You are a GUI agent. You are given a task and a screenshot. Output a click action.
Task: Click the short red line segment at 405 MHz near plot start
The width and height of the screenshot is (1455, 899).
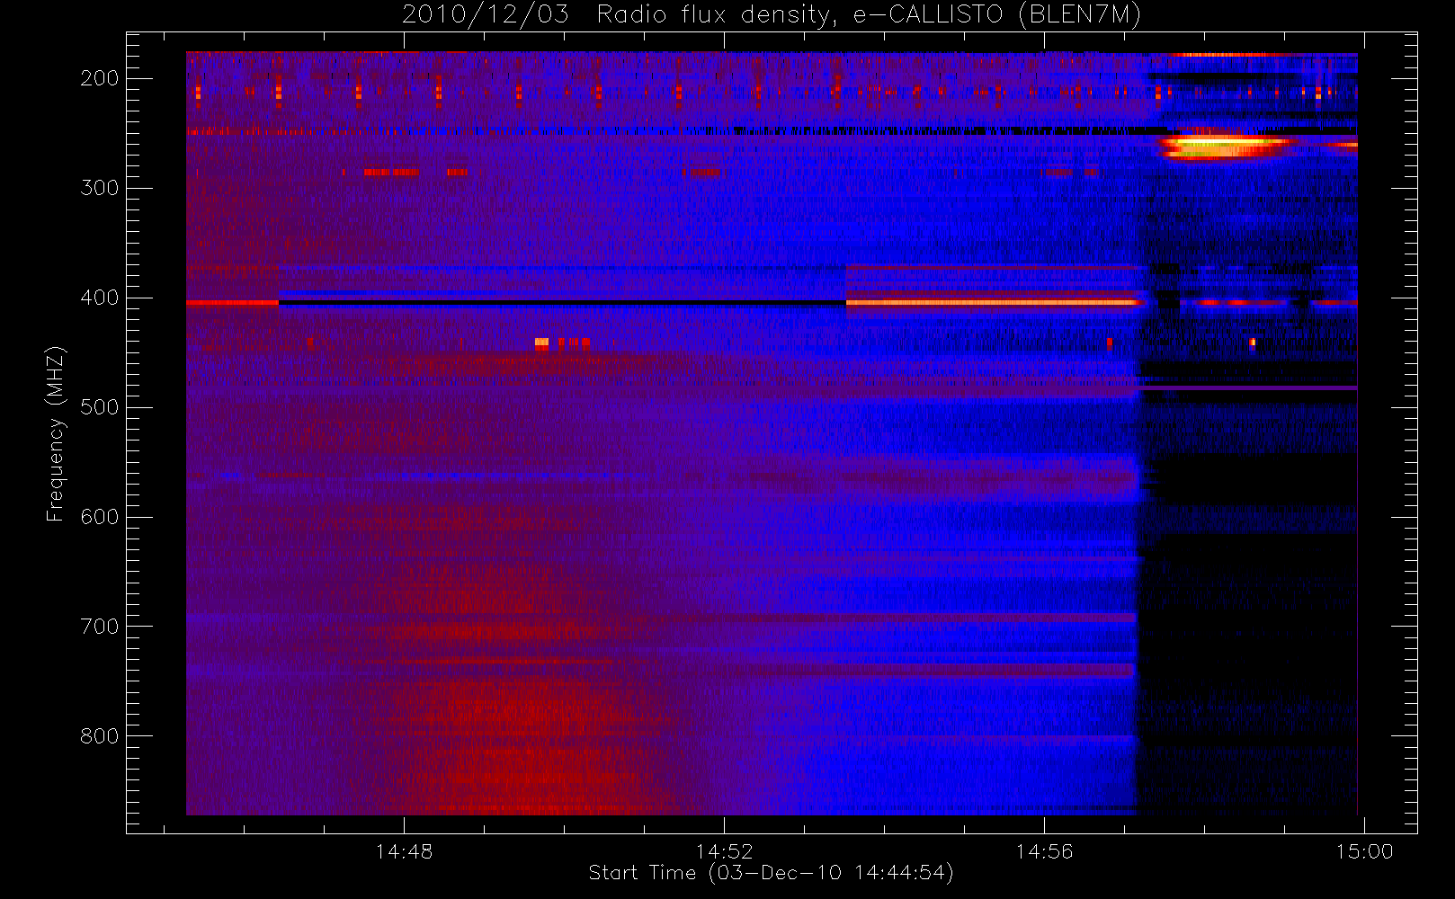tap(232, 303)
